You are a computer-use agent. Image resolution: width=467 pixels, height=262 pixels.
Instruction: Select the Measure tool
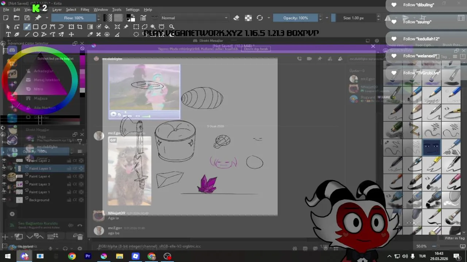coord(117,35)
